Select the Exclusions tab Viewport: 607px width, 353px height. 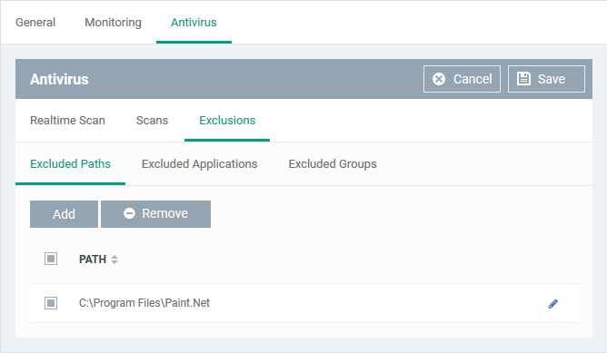click(227, 121)
